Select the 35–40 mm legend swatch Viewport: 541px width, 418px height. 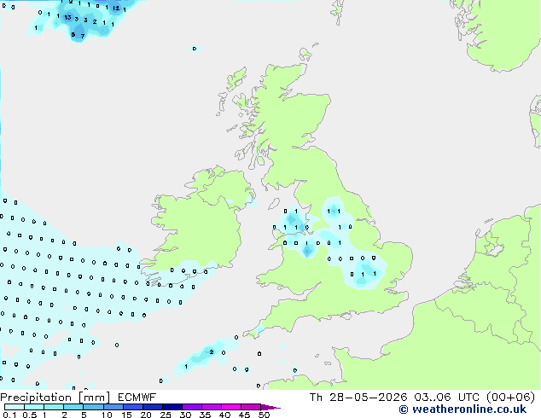tap(212, 407)
